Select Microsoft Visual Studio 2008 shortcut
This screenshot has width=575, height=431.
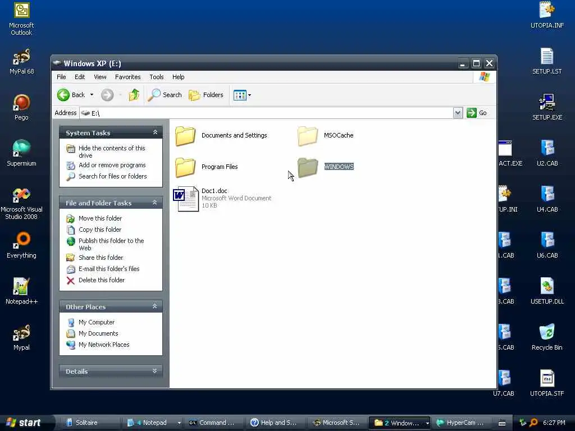21,203
